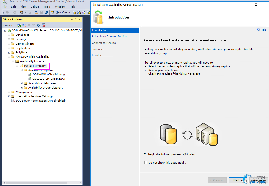Click the Previous button in wizard

(x=217, y=180)
